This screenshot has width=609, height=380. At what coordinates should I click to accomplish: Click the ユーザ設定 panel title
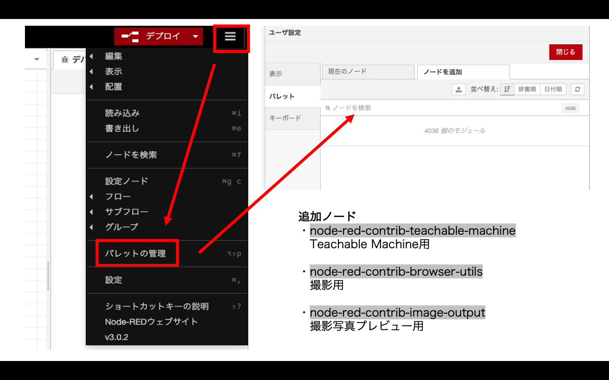(x=285, y=33)
